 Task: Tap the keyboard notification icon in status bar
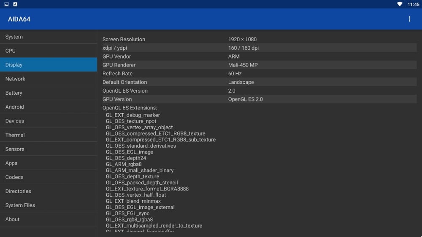tap(15, 4)
